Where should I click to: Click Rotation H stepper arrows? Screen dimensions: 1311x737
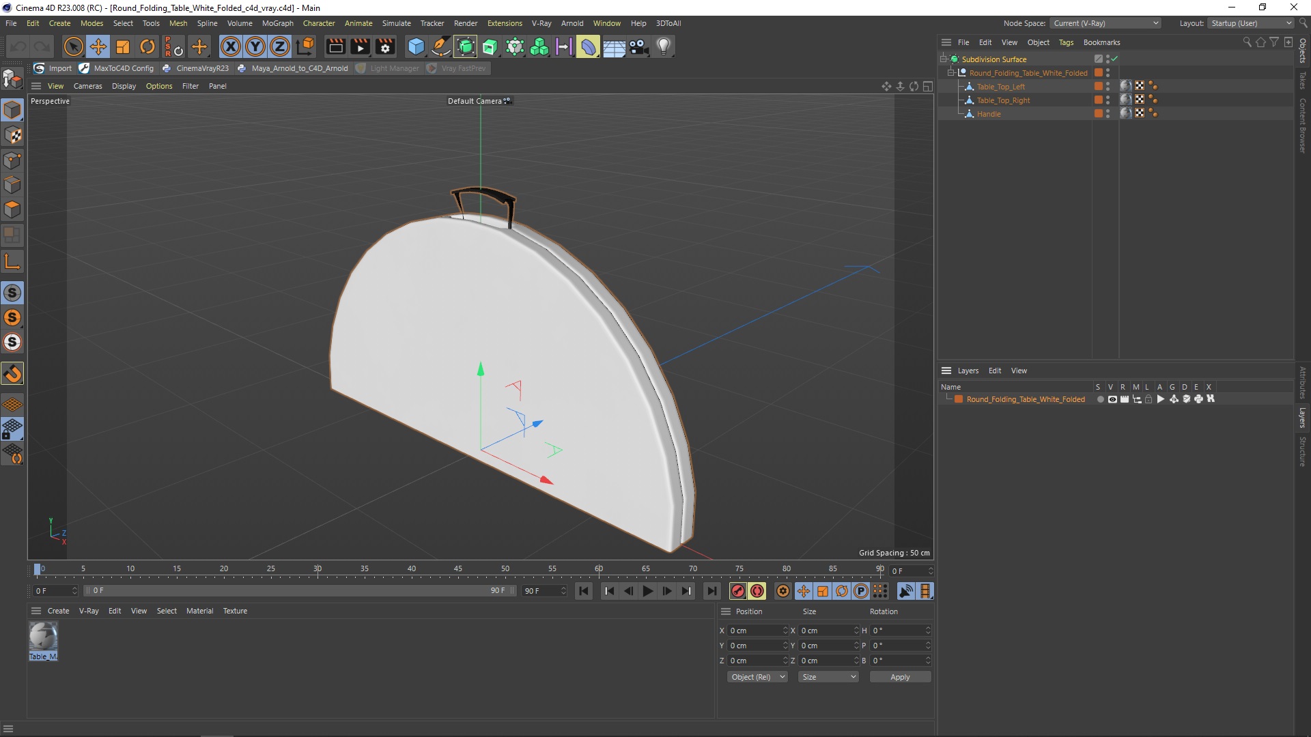click(928, 631)
